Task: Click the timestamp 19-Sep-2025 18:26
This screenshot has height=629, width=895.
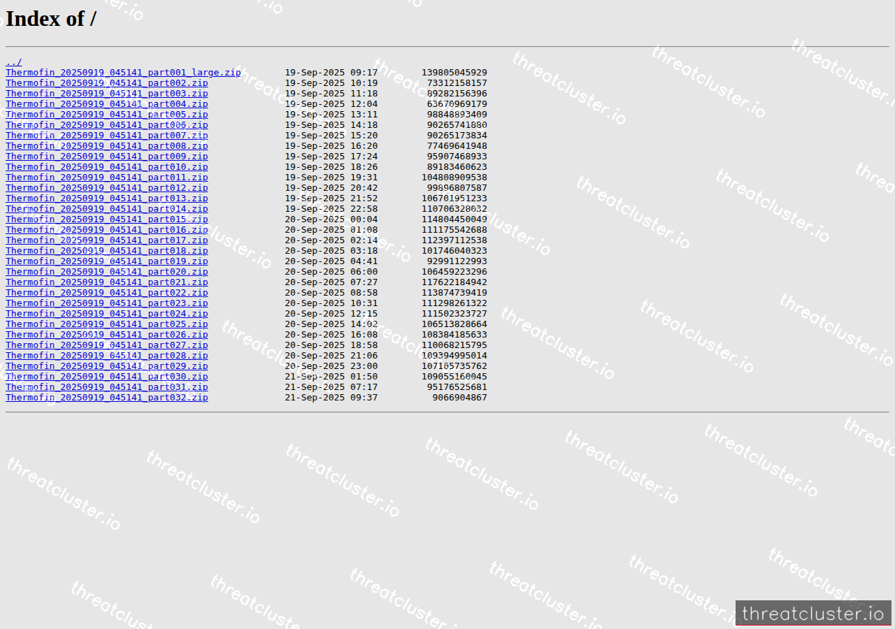Action: pyautogui.click(x=331, y=167)
